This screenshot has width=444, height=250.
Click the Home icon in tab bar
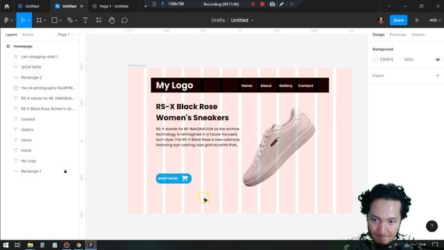pyautogui.click(x=6, y=6)
